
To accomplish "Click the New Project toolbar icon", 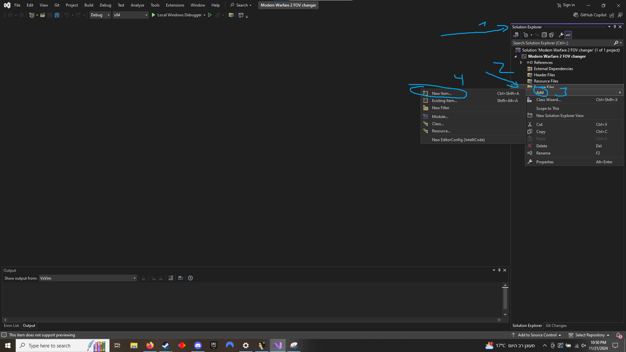I will click(32, 15).
